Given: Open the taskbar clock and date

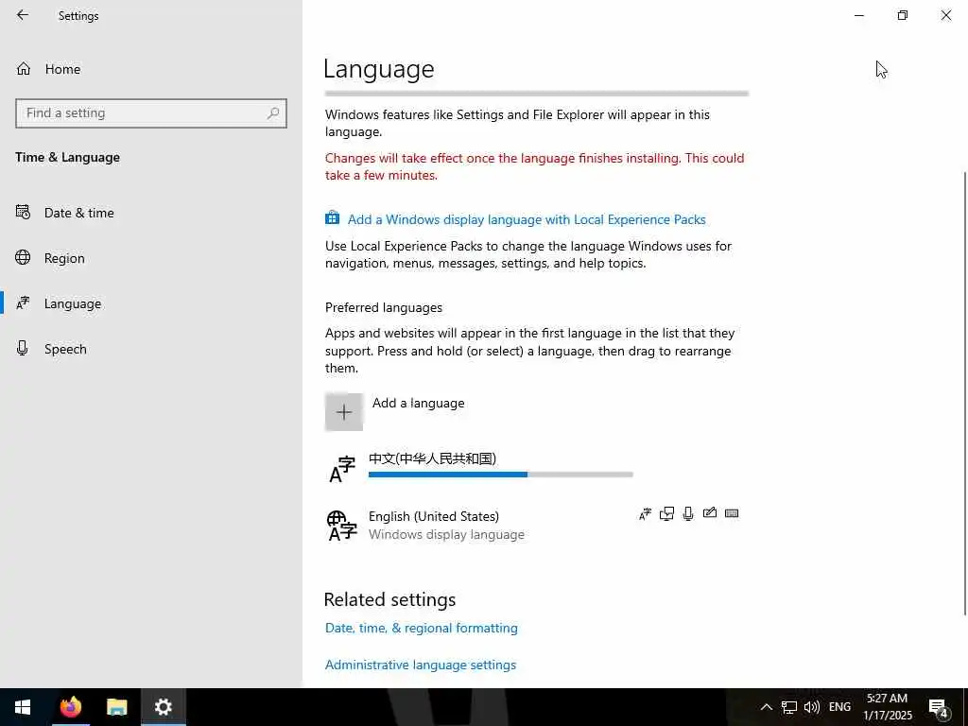Looking at the screenshot, I should [x=887, y=707].
